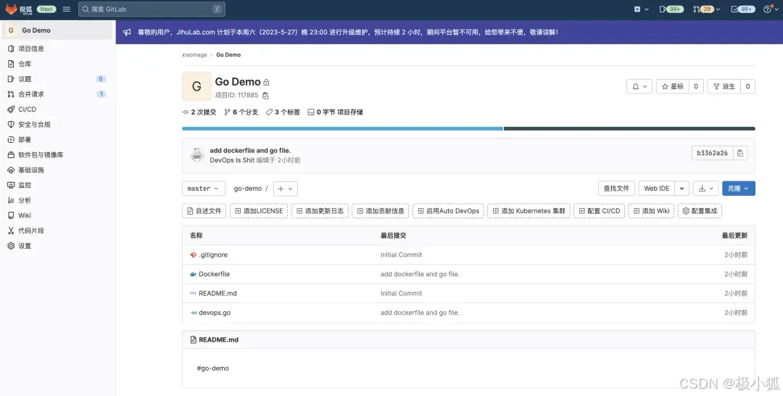This screenshot has width=783, height=396.
Task: Click the private lock icon by Go Demo
Action: [266, 83]
